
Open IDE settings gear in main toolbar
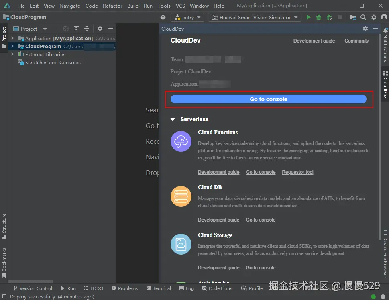tap(374, 17)
